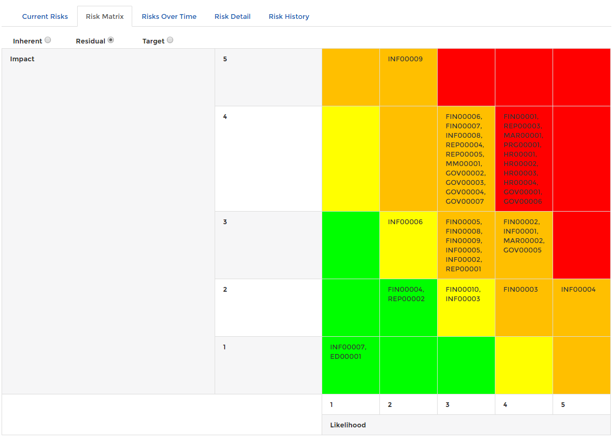Select the Target radio button
Viewport: 615px width, 441px height.
tap(170, 39)
